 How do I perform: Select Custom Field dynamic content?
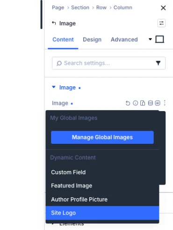click(x=102, y=172)
